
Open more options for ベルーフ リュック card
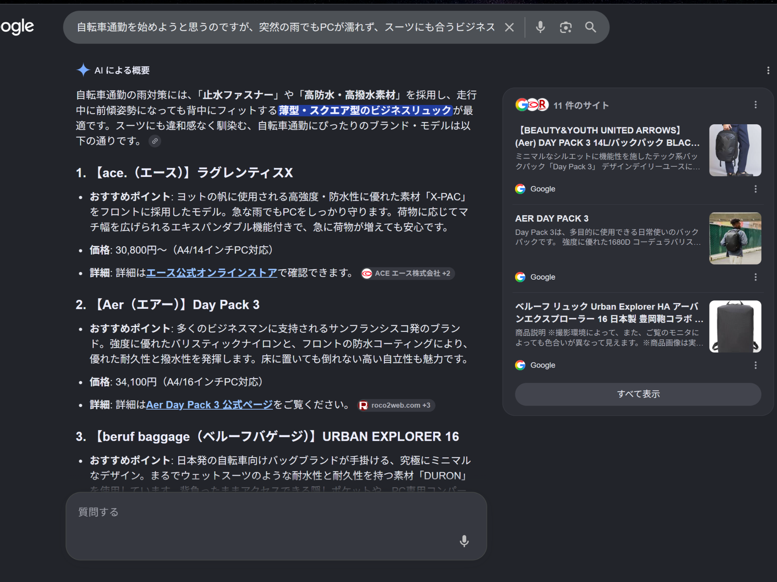pyautogui.click(x=755, y=365)
